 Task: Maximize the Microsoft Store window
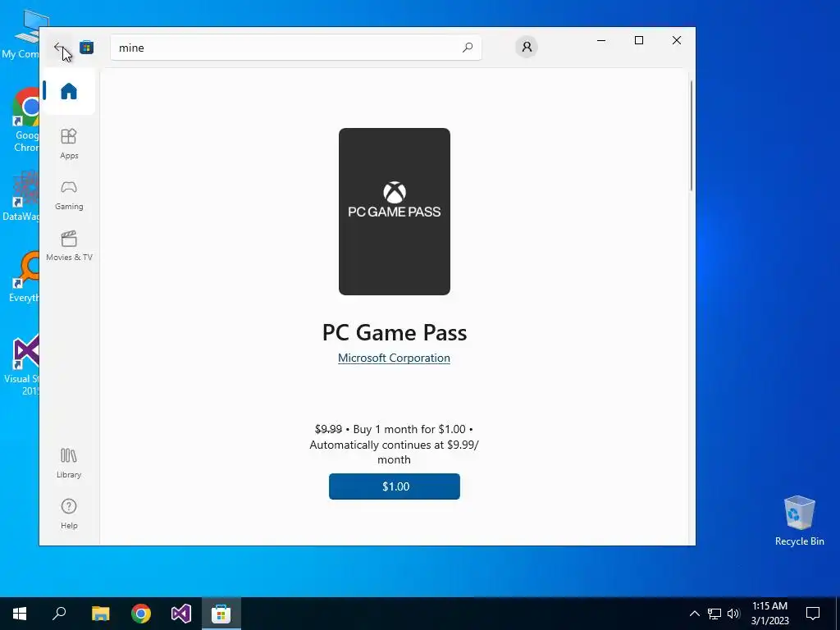pos(638,40)
